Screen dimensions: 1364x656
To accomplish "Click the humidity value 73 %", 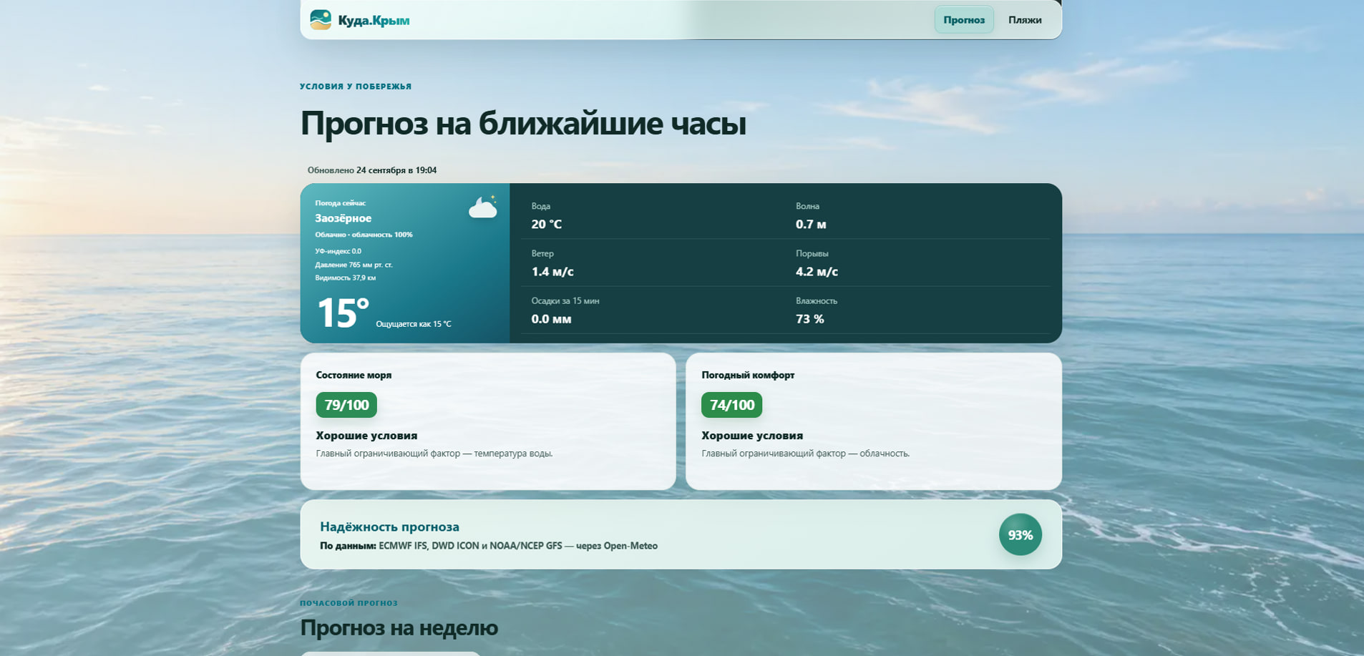I will pos(809,319).
